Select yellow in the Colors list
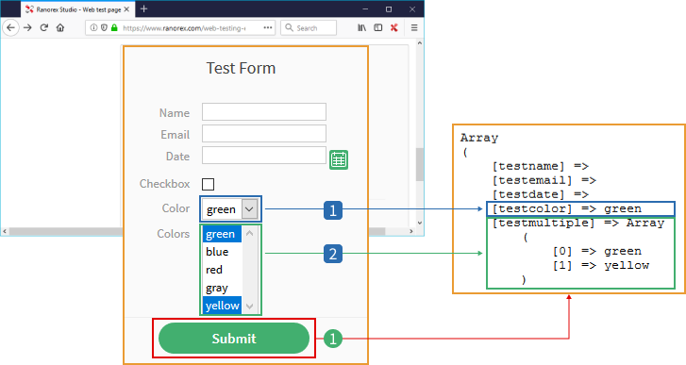 coord(222,306)
